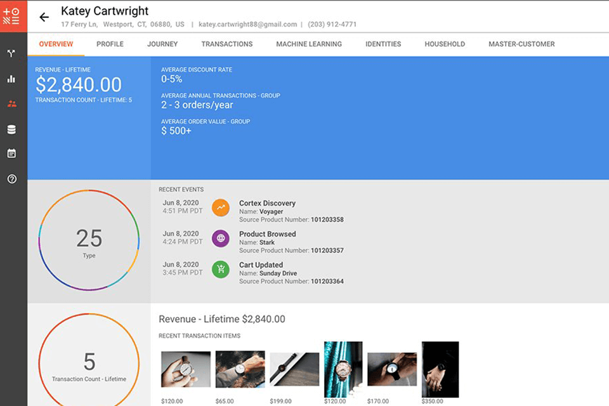The width and height of the screenshot is (609, 406).
Task: Open the Identities tab
Action: coord(383,44)
